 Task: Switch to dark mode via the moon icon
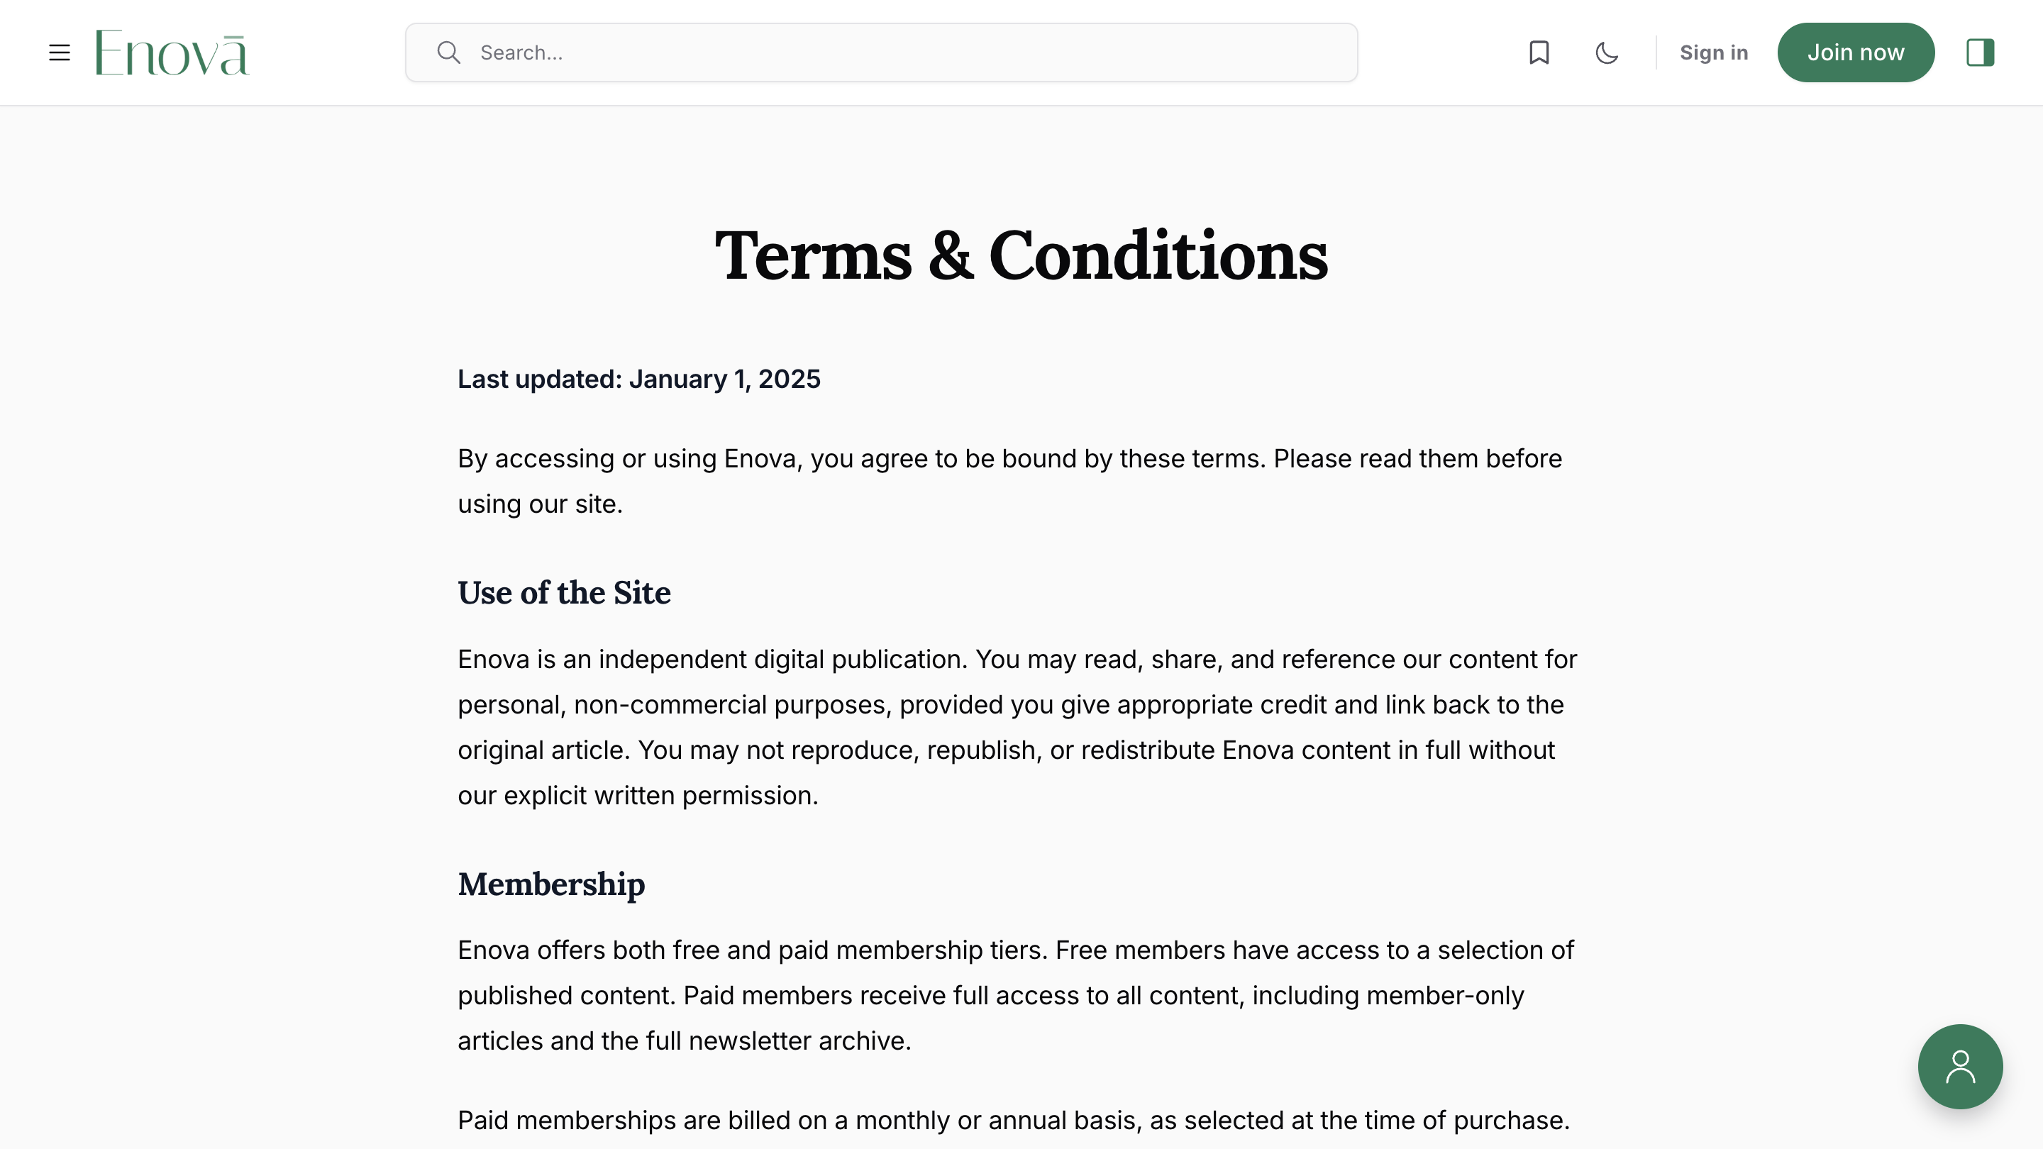tap(1607, 52)
